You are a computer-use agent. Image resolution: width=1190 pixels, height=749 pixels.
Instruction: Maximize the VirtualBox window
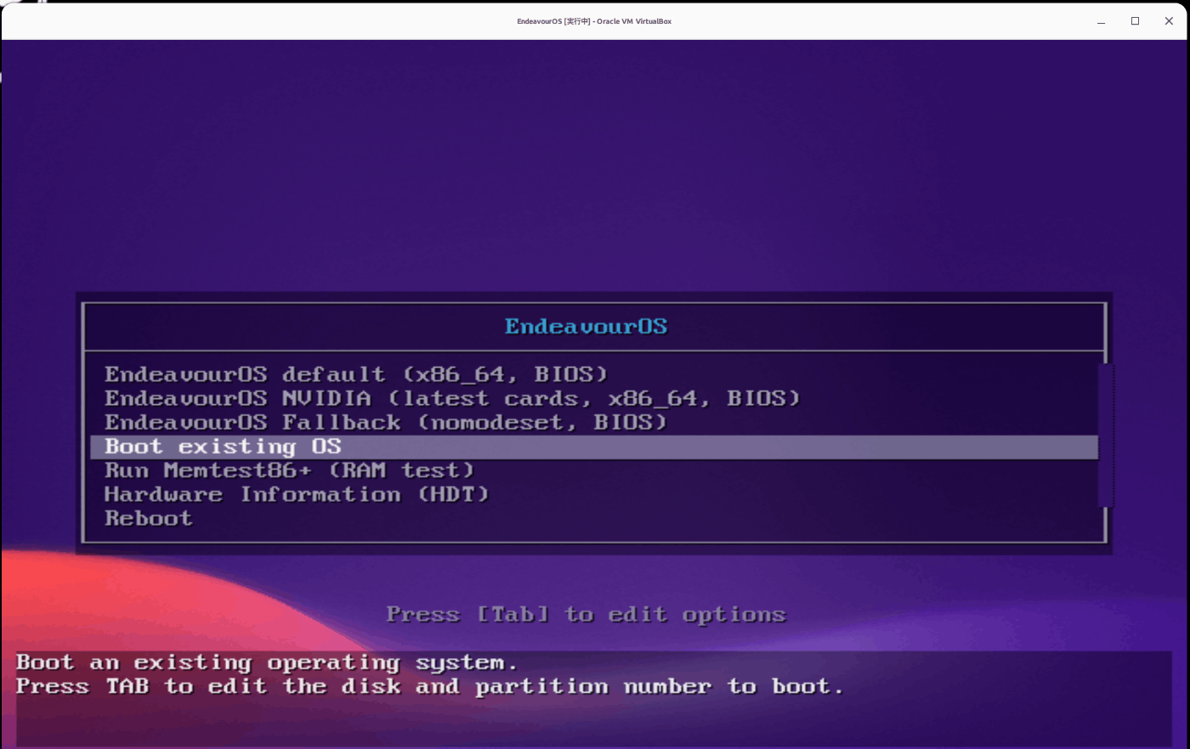coord(1135,21)
